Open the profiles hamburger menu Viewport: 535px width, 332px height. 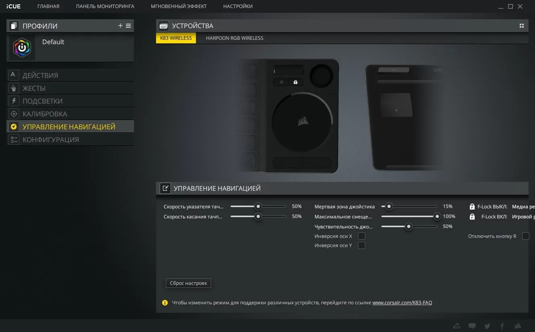tap(128, 26)
